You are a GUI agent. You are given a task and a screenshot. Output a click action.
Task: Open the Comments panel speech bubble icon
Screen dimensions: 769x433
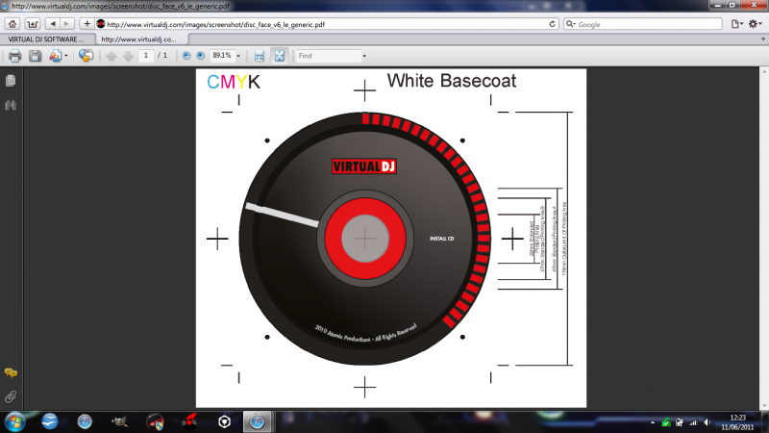click(11, 373)
